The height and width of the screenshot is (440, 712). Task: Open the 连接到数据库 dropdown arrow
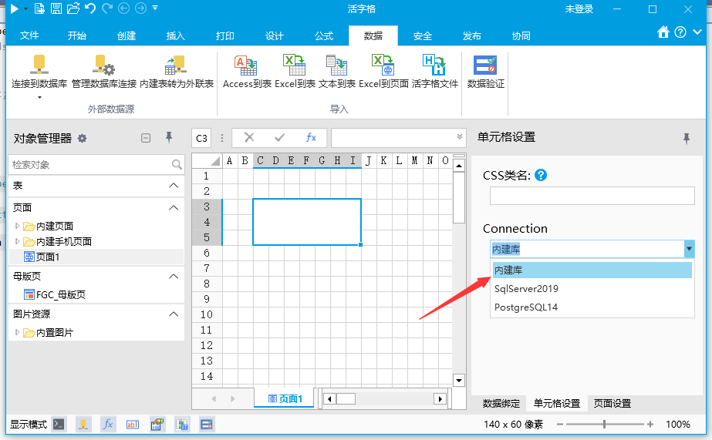click(39, 97)
